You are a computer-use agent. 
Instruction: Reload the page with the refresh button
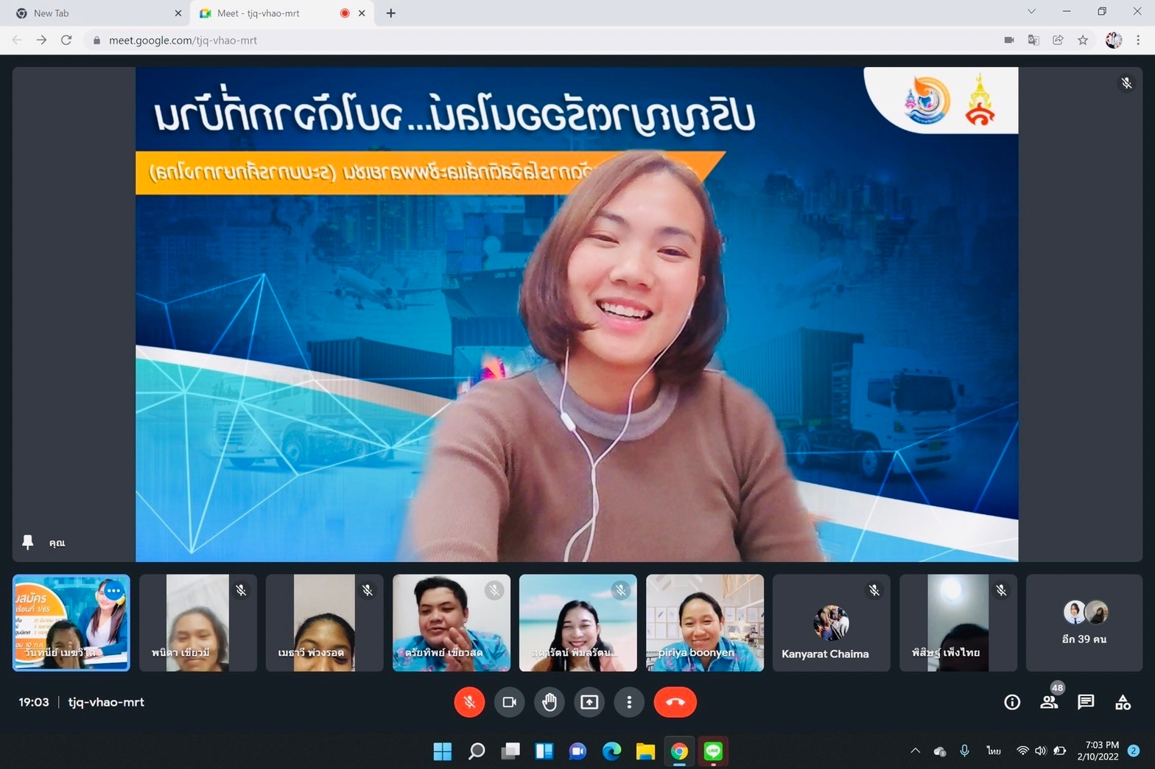66,41
